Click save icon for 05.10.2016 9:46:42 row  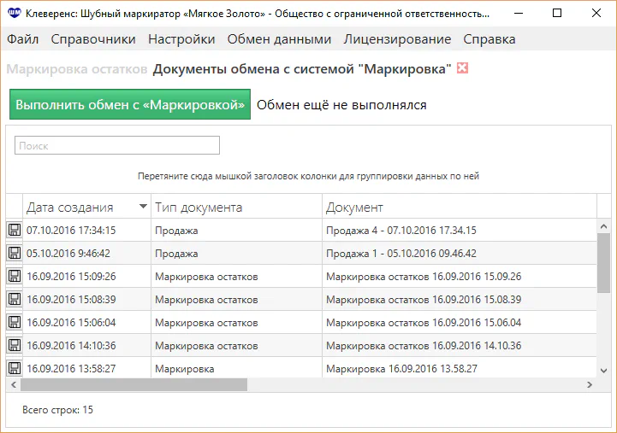[x=15, y=253]
